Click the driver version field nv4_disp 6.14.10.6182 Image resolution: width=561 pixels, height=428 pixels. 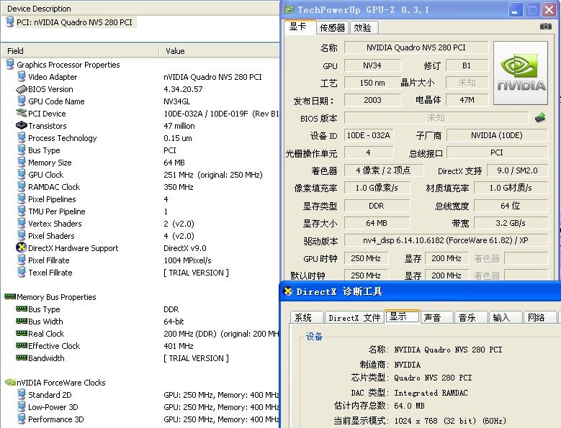(x=446, y=240)
